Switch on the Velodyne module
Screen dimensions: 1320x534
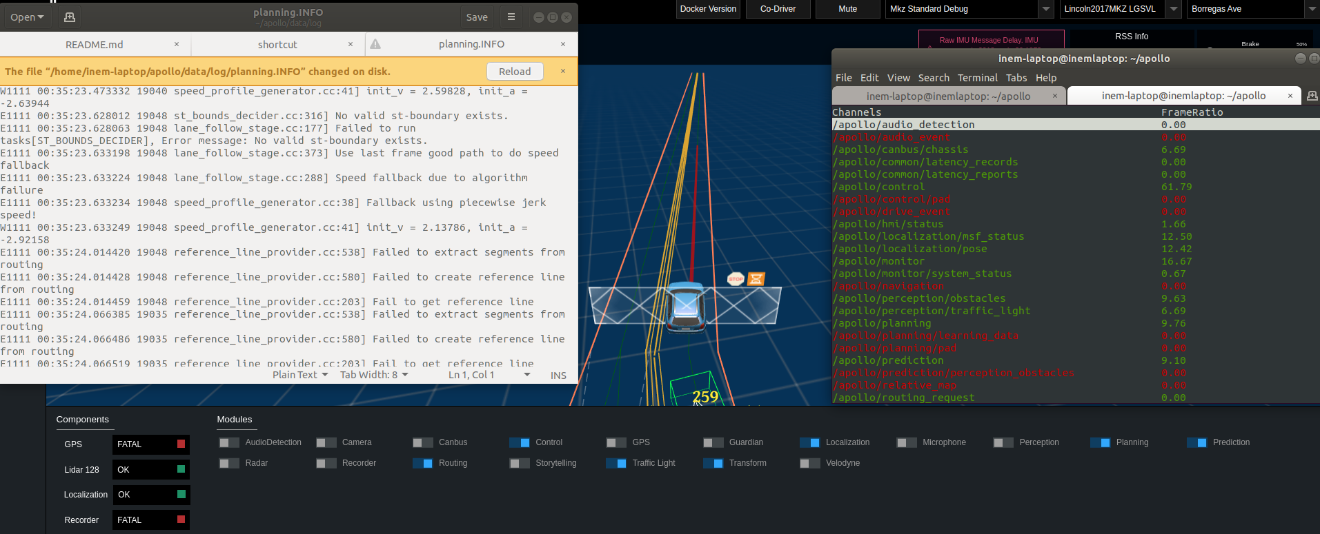(x=809, y=463)
